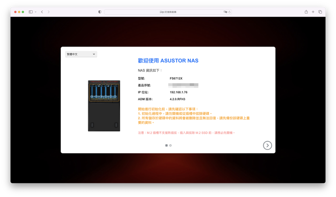336x197 pixels.
Task: Click the ADM 版本 label
Action: (x=145, y=99)
